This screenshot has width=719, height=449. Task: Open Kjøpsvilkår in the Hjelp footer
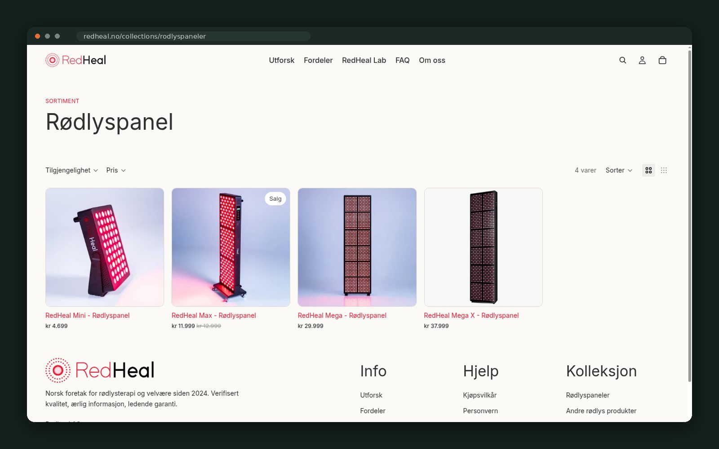coord(480,395)
